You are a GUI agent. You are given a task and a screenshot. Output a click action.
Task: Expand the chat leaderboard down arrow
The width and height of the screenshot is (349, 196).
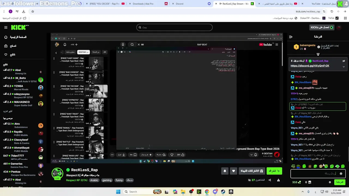[318, 54]
